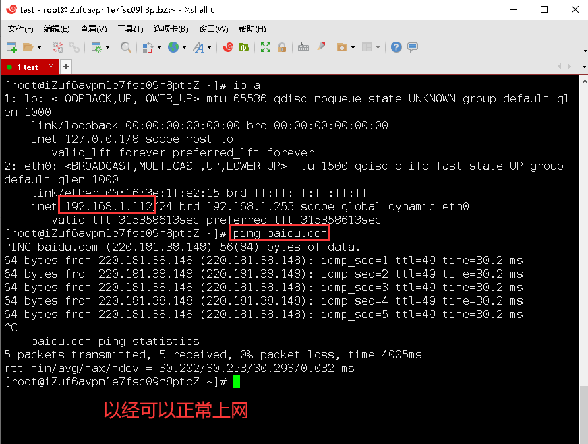Viewport: 588px width, 444px height.
Task: Click the layout panes icon
Action: (x=367, y=47)
